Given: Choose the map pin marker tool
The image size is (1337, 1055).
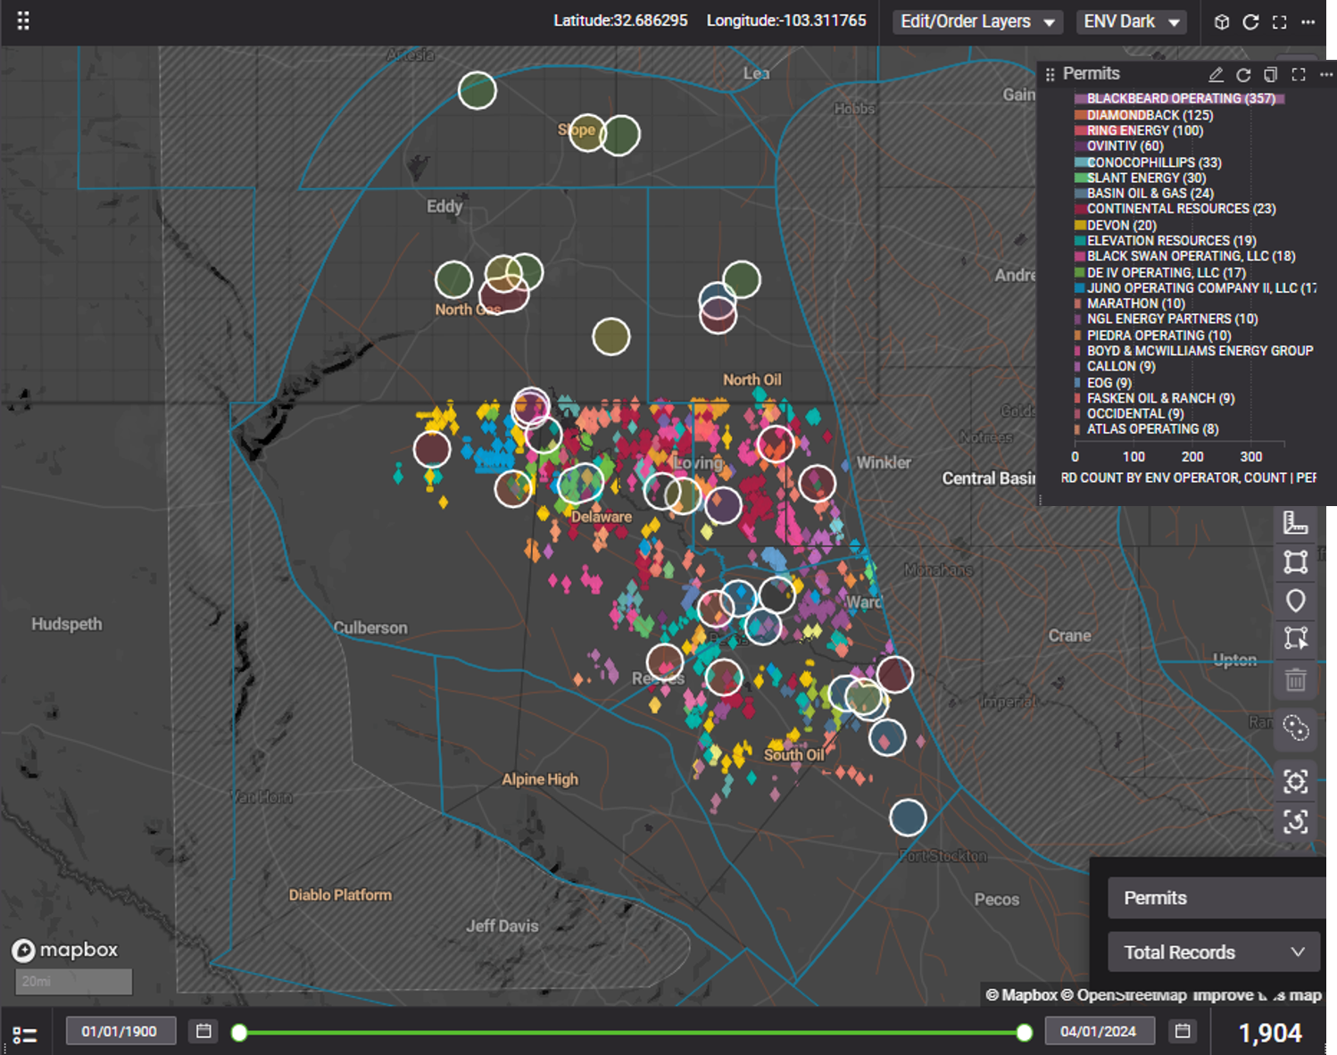Looking at the screenshot, I should [x=1295, y=601].
